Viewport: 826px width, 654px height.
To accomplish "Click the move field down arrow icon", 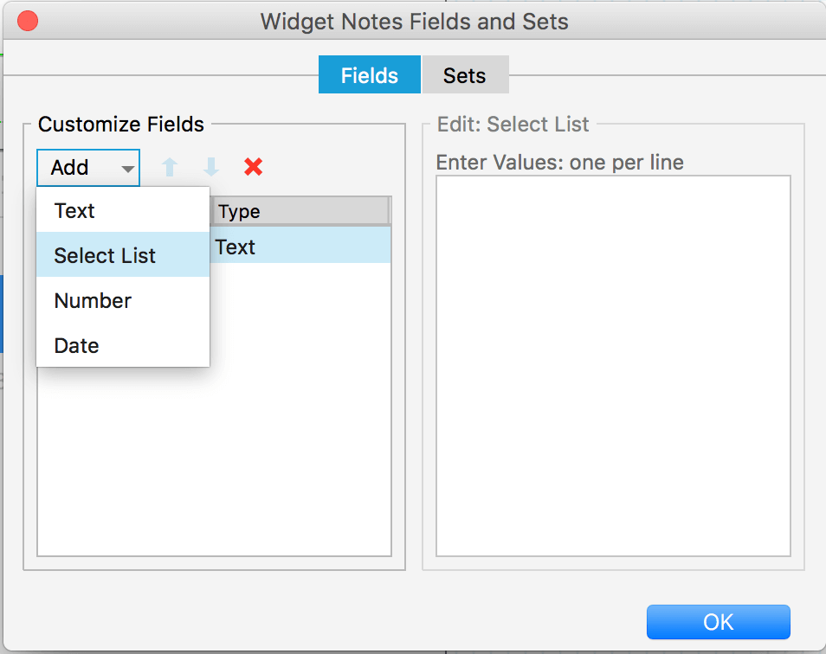I will [211, 167].
